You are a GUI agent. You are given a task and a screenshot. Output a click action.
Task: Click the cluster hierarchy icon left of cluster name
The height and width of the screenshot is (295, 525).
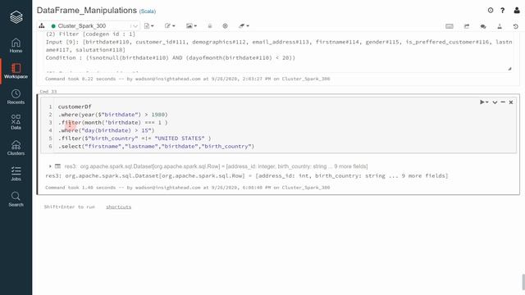click(x=42, y=25)
